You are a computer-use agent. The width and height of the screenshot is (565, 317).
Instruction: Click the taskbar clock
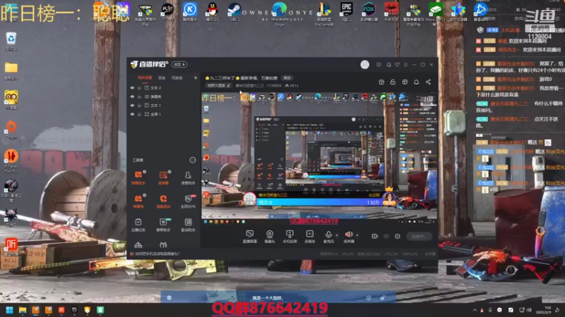point(543,310)
